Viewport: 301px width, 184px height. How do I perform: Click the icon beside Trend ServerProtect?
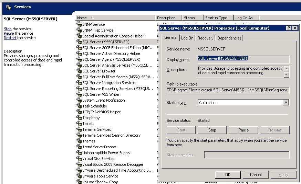click(x=79, y=147)
